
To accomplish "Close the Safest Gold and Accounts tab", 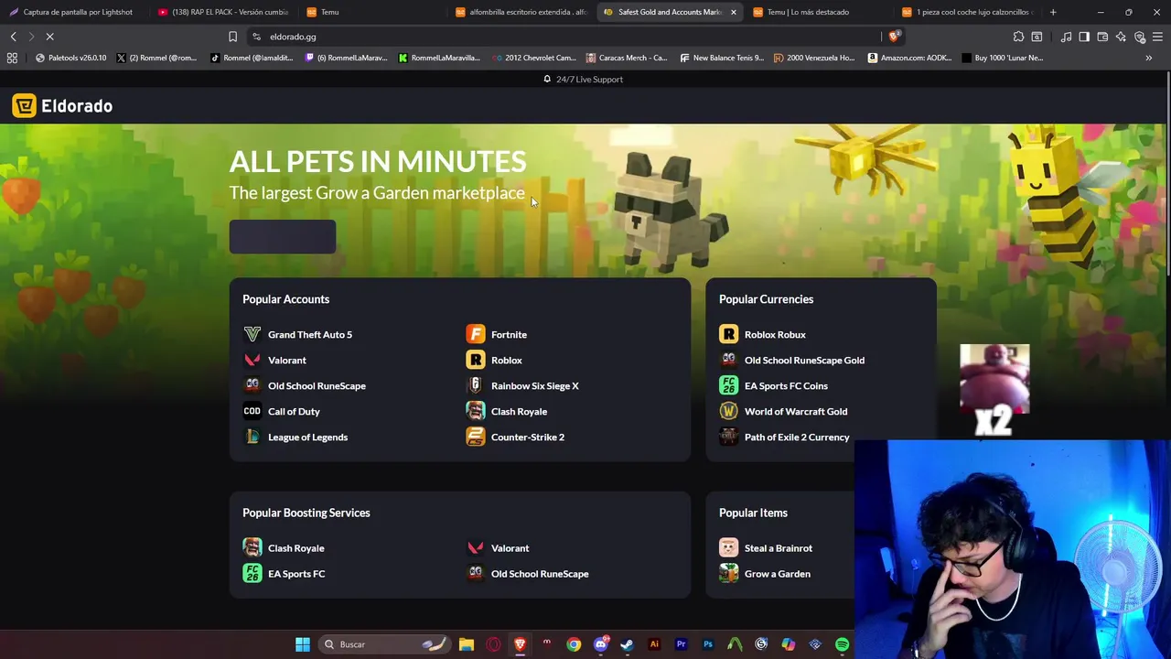I will click(733, 12).
